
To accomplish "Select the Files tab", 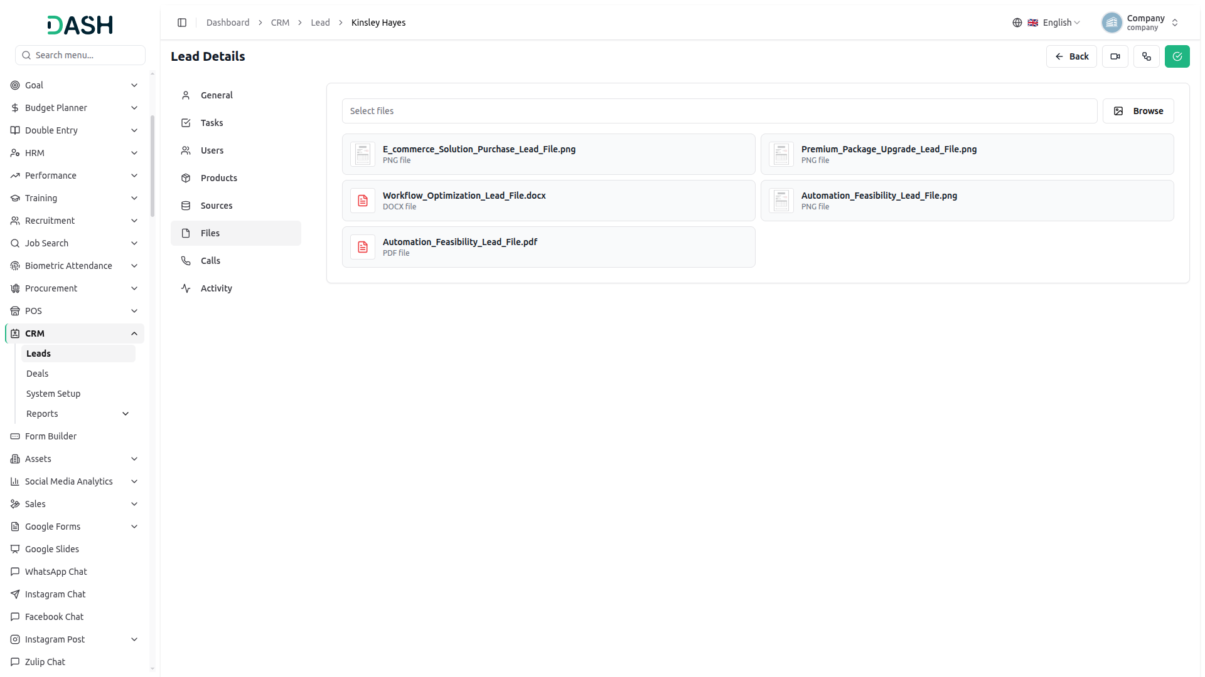I will tap(236, 233).
